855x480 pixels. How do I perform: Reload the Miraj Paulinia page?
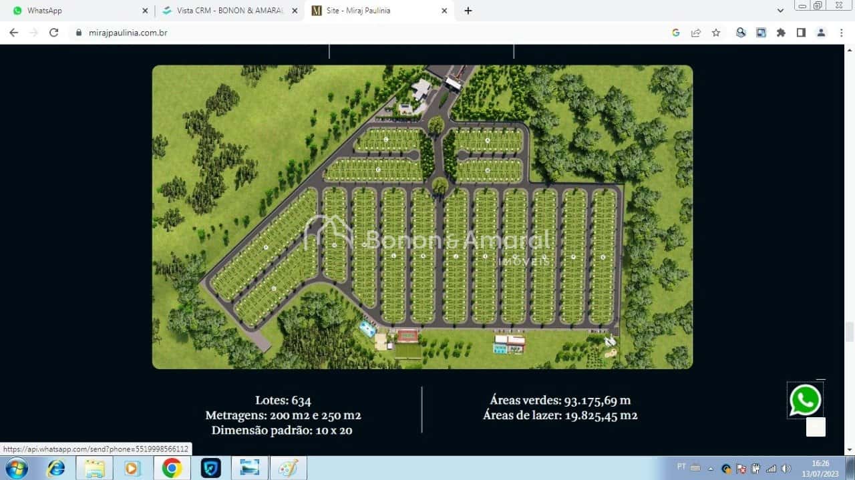click(x=54, y=33)
